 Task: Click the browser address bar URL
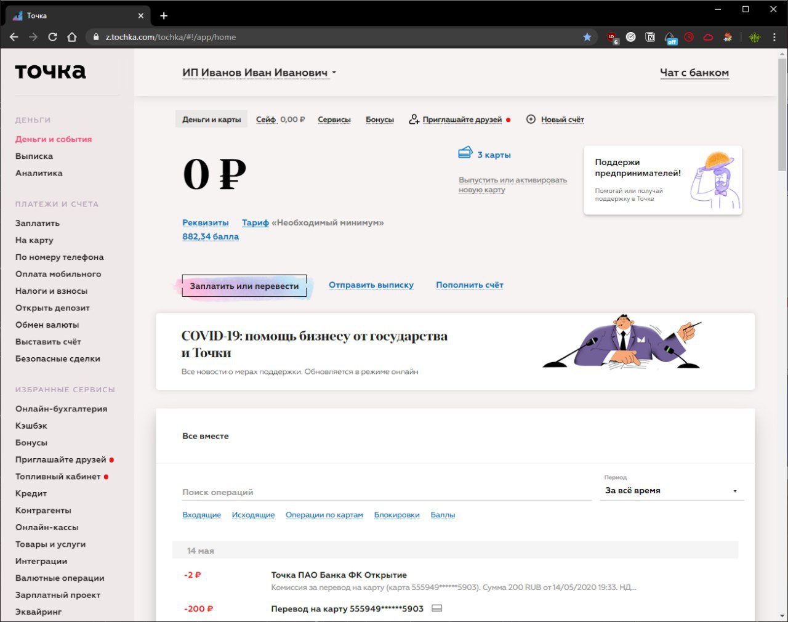point(171,37)
